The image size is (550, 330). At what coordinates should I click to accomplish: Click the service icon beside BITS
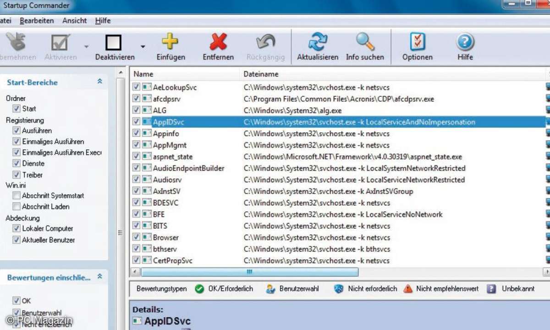click(x=147, y=226)
